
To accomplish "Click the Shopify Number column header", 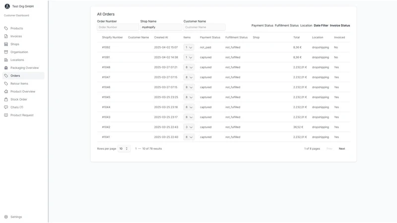I will (112, 38).
